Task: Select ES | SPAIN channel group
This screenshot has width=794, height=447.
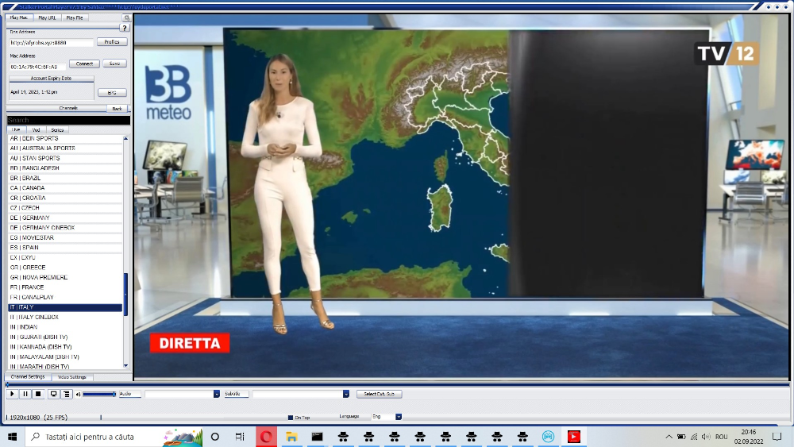Action: click(x=65, y=248)
